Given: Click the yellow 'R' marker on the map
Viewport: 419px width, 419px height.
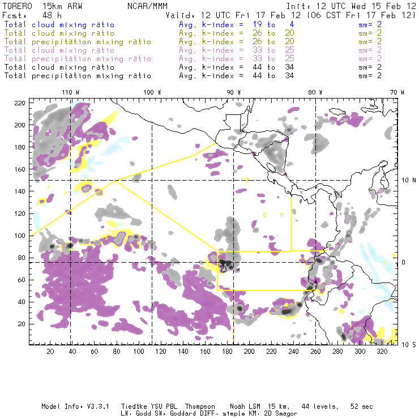Looking at the screenshot, I should coord(281,215).
